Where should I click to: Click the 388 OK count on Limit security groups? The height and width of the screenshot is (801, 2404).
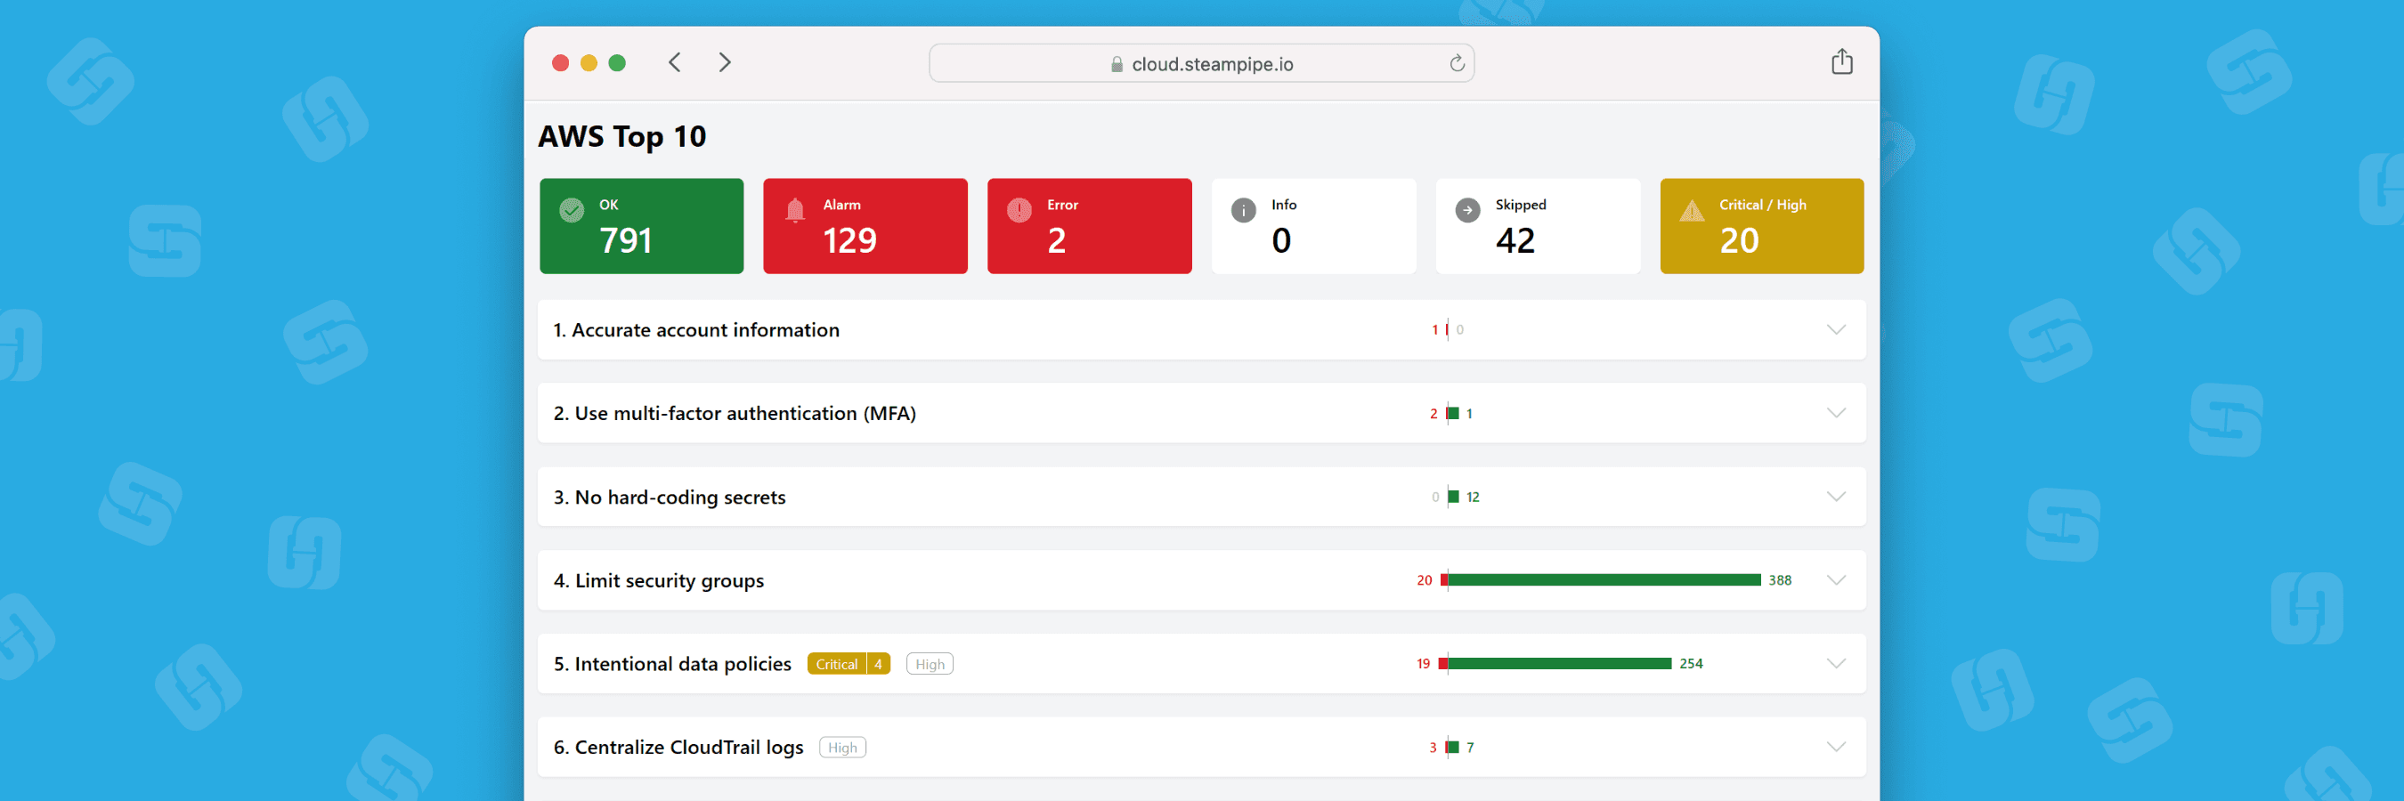tap(1779, 580)
